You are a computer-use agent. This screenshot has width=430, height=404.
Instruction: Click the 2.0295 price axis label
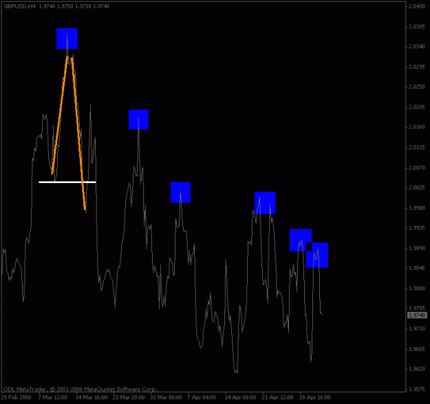(416, 67)
